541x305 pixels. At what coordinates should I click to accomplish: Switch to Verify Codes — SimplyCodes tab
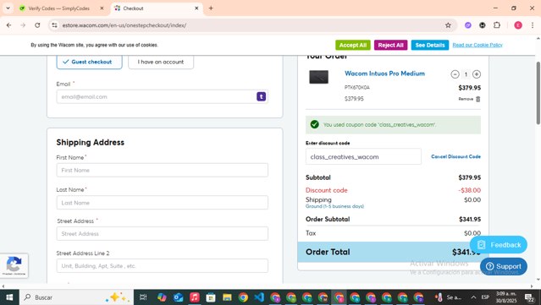coord(58,8)
